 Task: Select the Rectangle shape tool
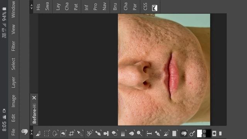tap(174, 134)
